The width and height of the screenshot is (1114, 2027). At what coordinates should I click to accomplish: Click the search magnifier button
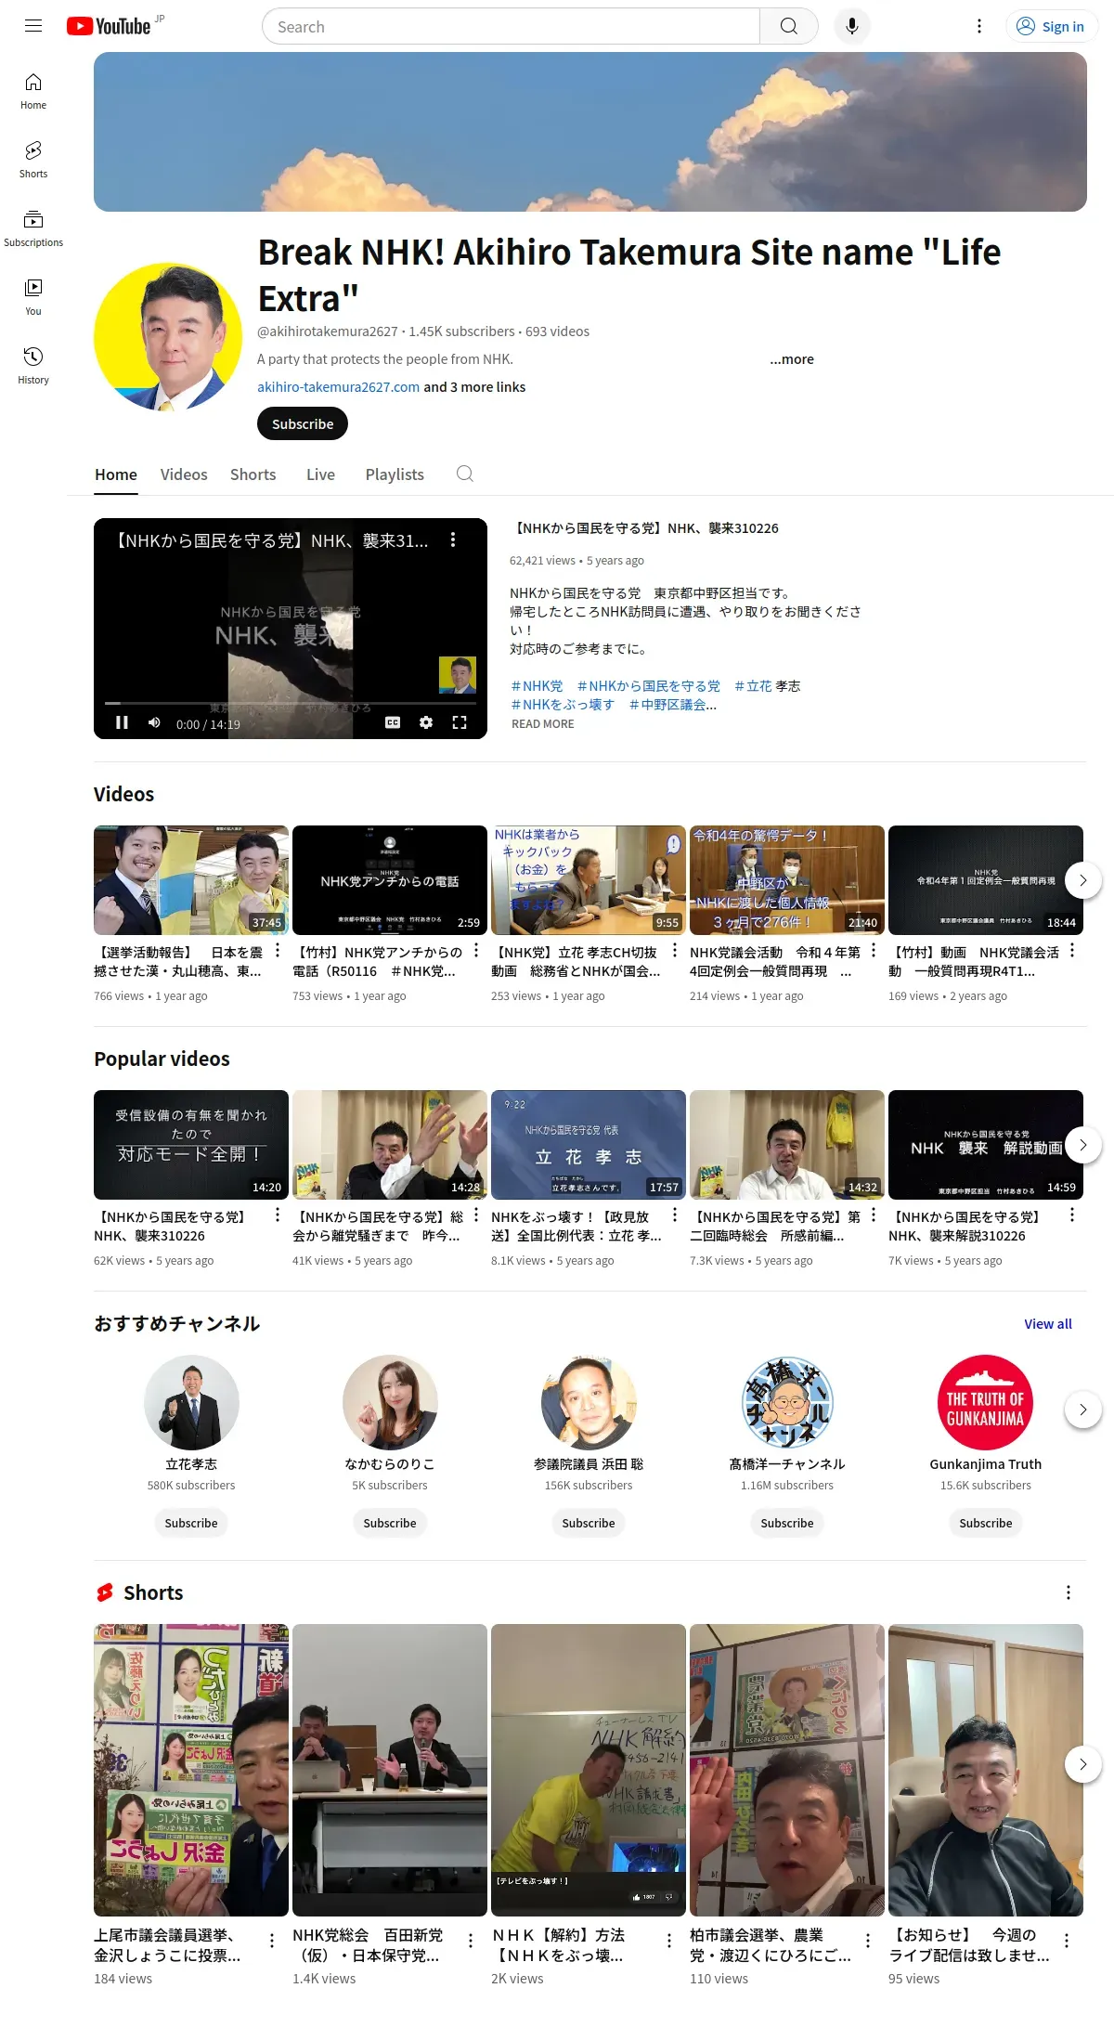pos(788,26)
